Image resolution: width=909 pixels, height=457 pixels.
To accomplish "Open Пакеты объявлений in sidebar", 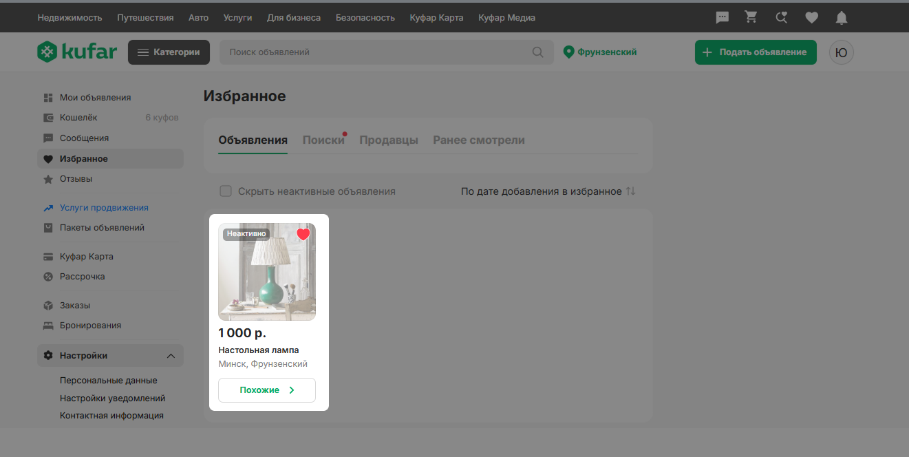I will (102, 228).
